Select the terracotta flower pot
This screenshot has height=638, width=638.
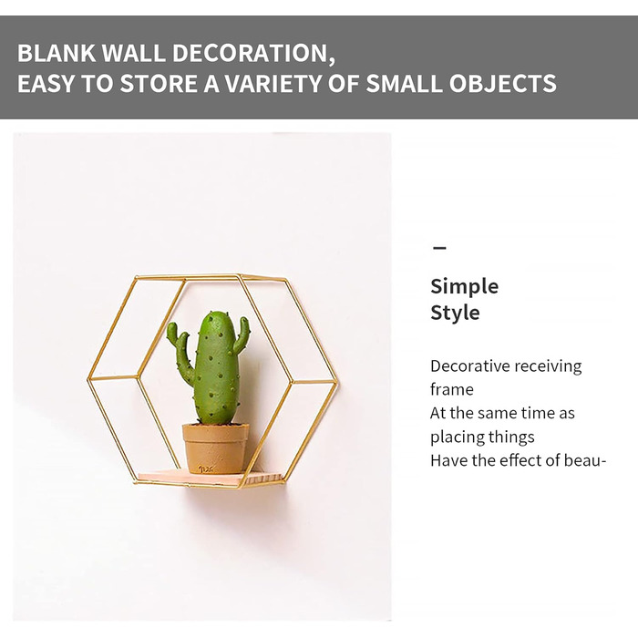tap(215, 447)
